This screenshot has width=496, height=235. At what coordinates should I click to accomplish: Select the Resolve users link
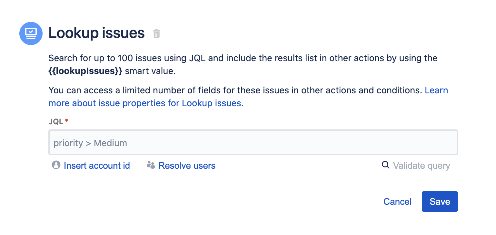[187, 166]
